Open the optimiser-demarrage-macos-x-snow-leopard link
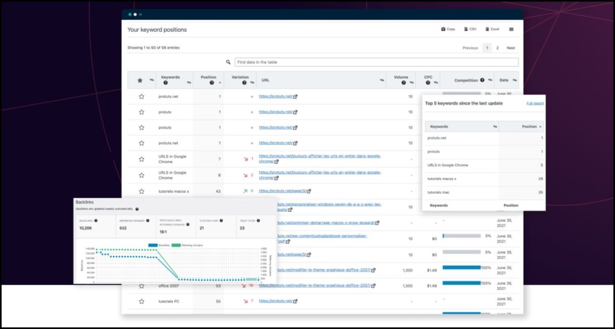This screenshot has width=615, height=329. tap(329, 223)
